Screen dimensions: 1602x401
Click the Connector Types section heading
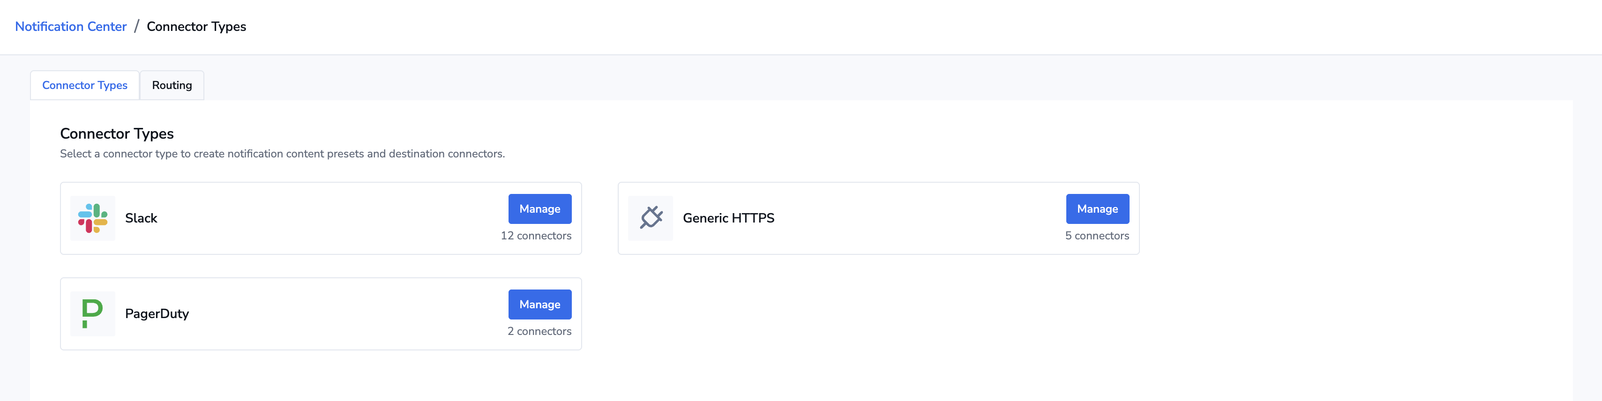coord(117,134)
